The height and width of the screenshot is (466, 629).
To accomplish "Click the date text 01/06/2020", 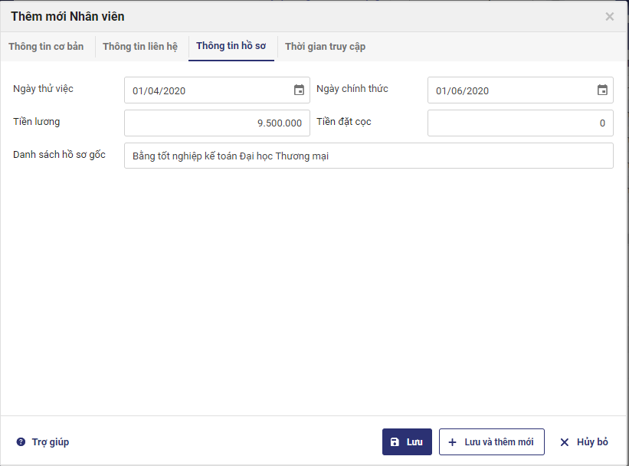I will pos(463,91).
